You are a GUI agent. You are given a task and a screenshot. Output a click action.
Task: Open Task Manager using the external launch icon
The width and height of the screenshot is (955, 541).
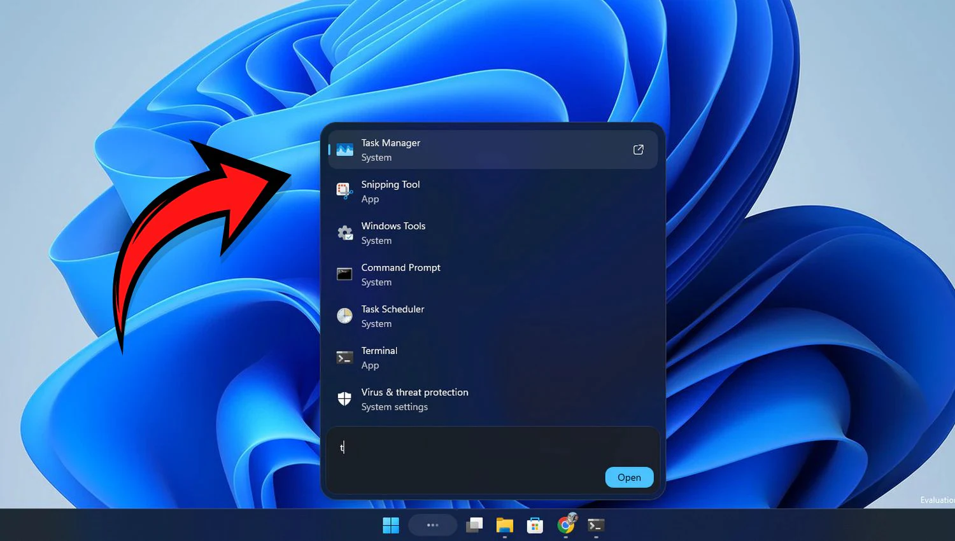click(638, 150)
